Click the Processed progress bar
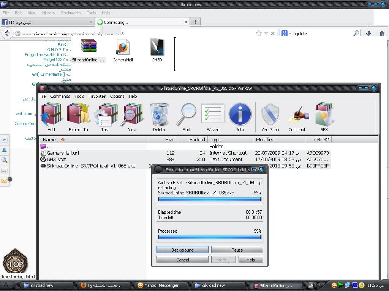The height and width of the screenshot is (291, 389). [x=210, y=237]
